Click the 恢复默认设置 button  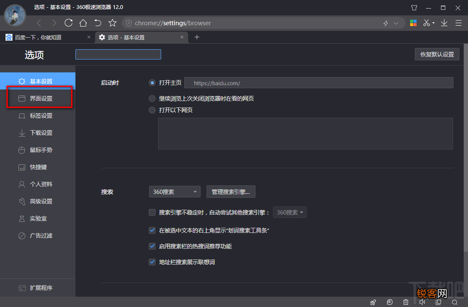437,54
